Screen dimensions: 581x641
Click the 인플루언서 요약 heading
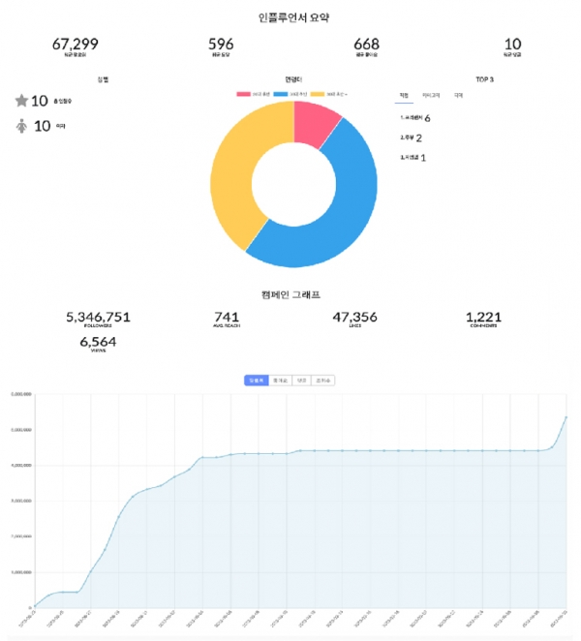pyautogui.click(x=294, y=17)
